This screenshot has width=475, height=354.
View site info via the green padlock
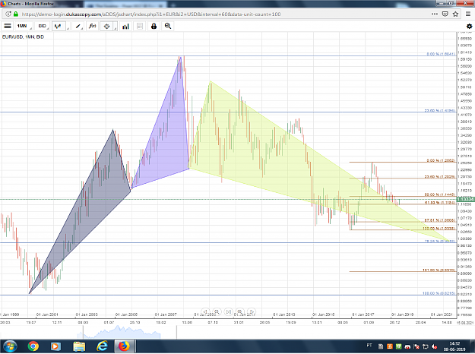click(16, 14)
